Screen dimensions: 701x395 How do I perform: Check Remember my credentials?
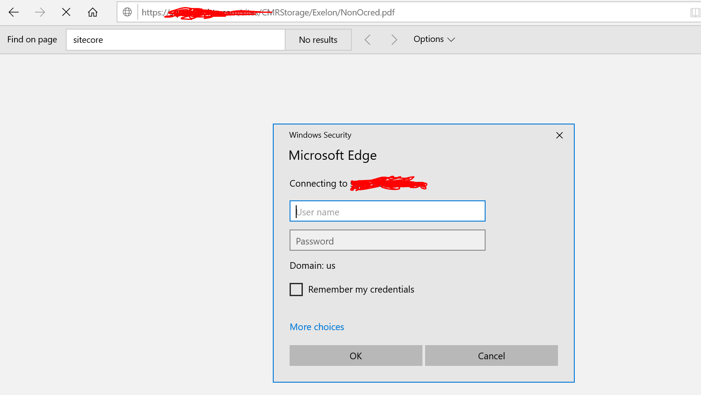[296, 290]
